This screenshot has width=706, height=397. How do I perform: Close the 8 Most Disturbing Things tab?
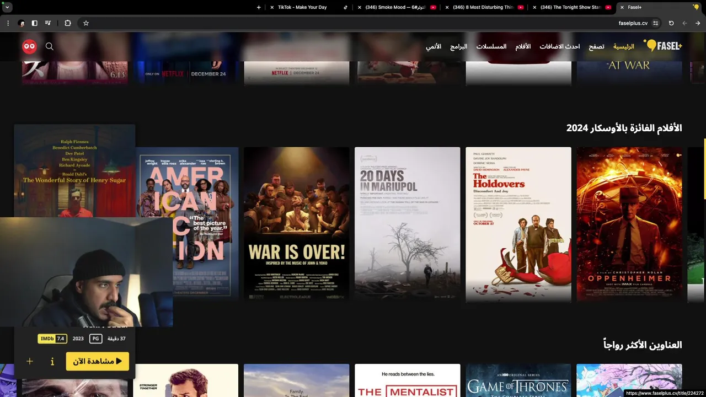point(447,7)
